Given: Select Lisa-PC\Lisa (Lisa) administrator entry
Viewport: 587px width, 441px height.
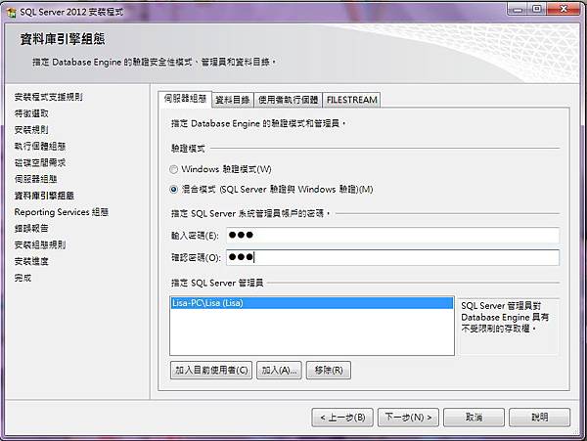Looking at the screenshot, I should (x=311, y=303).
